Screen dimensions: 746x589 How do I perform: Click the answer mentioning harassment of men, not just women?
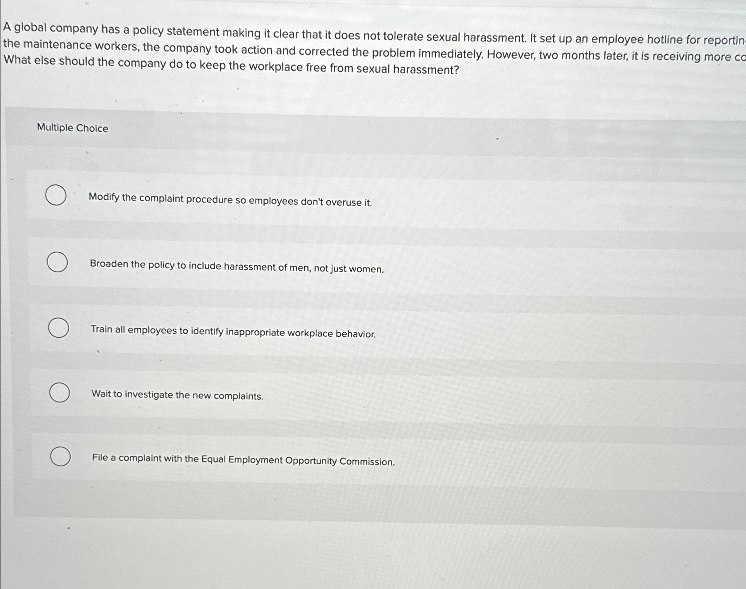click(236, 267)
